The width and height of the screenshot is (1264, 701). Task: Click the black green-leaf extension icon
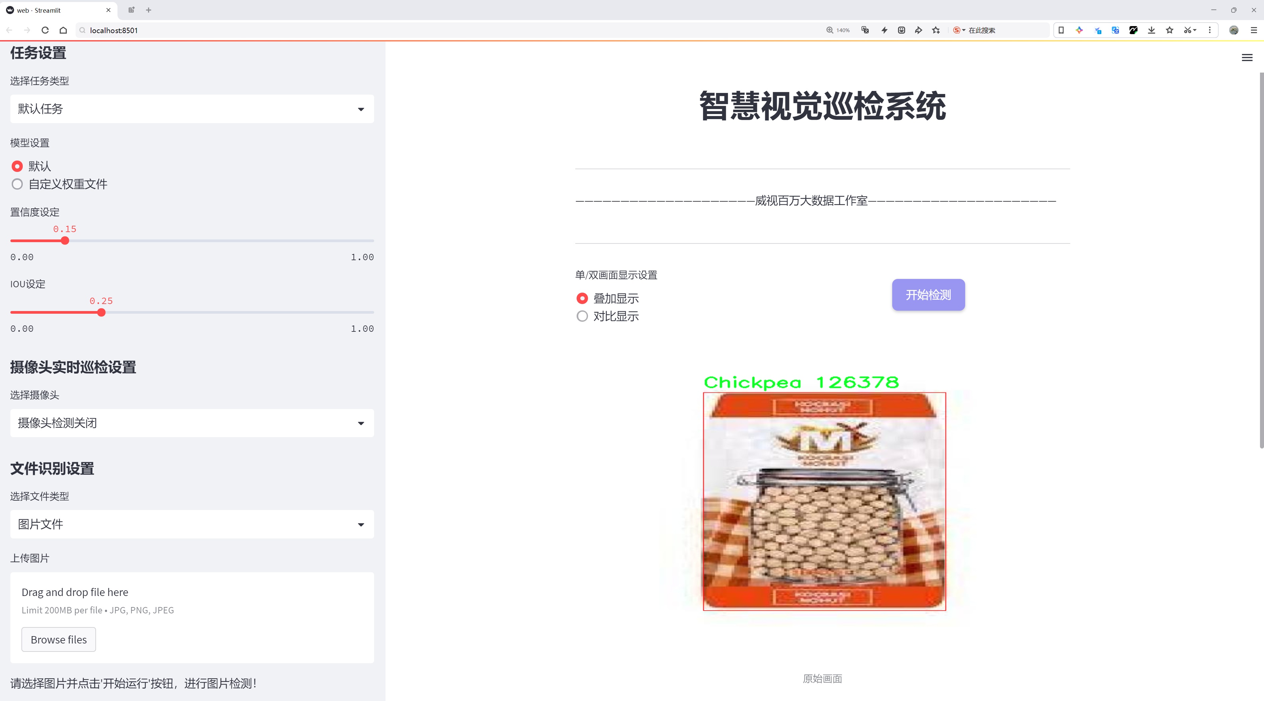[x=1133, y=30]
